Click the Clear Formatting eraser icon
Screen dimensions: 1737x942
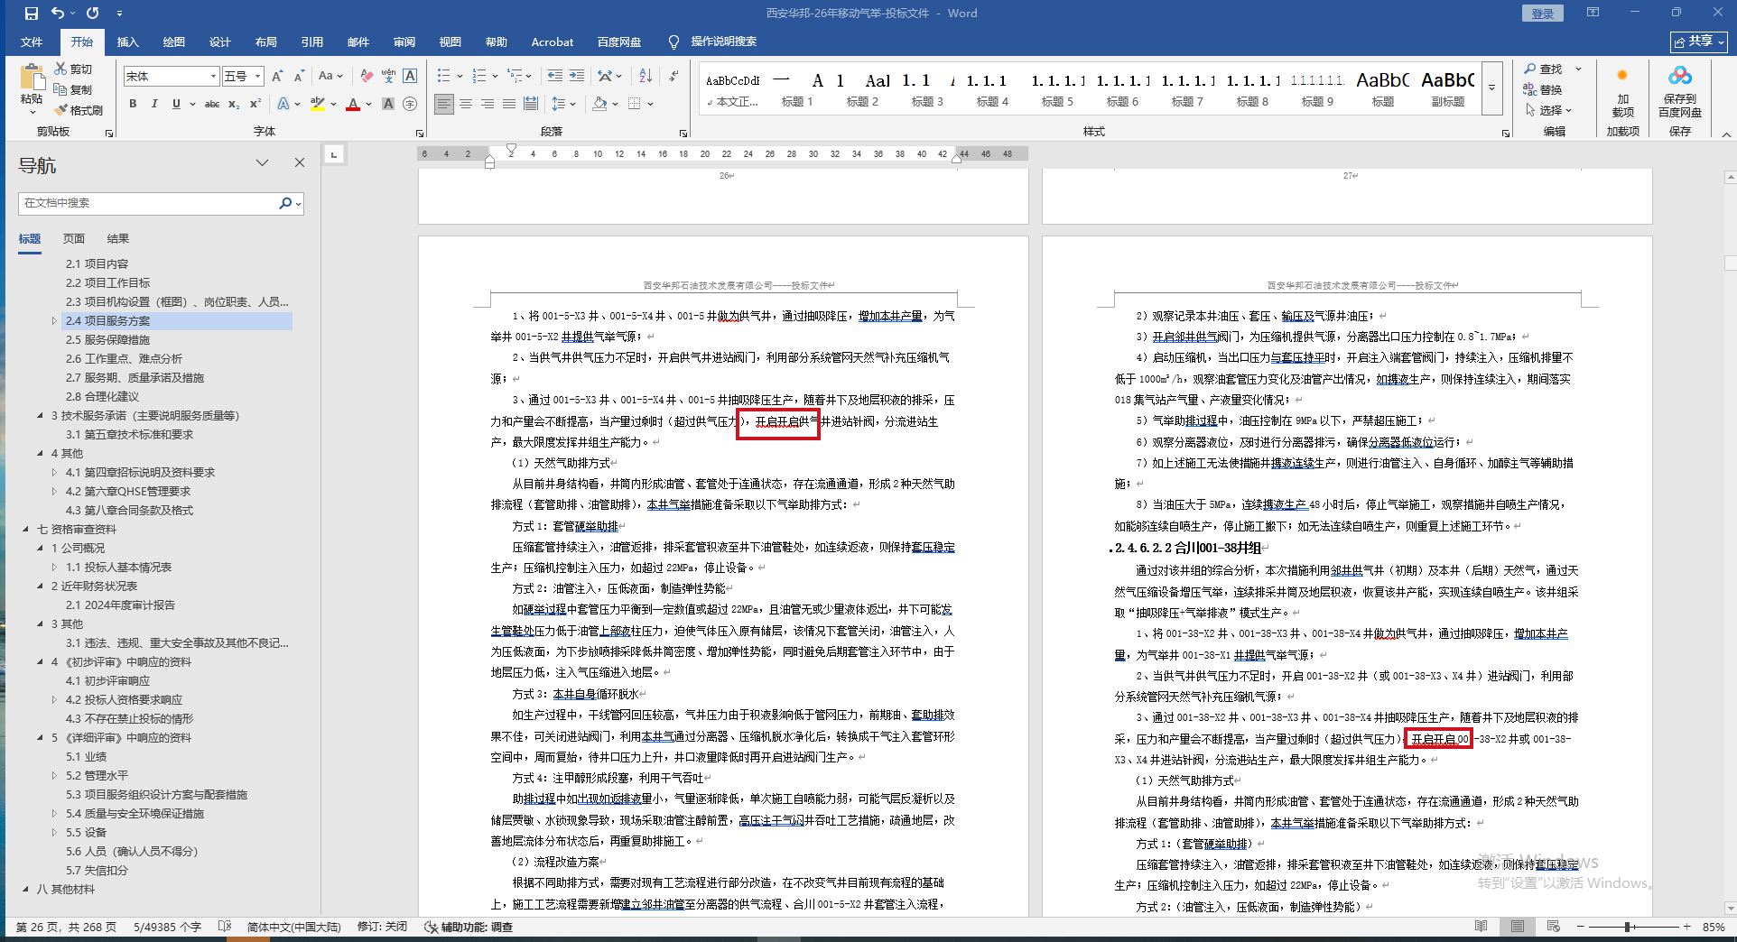(367, 76)
